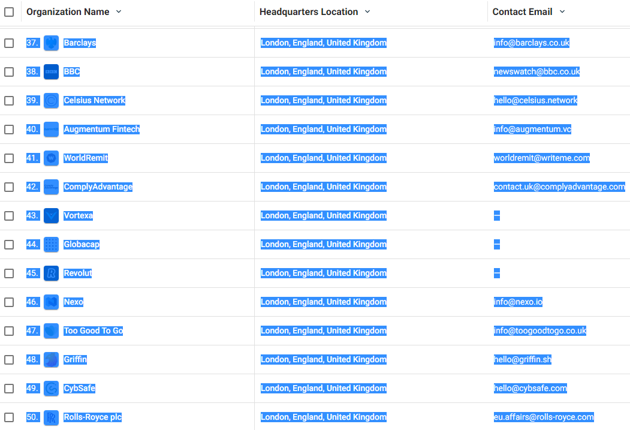
Task: Open the WorldRemit organization link
Action: (x=86, y=158)
